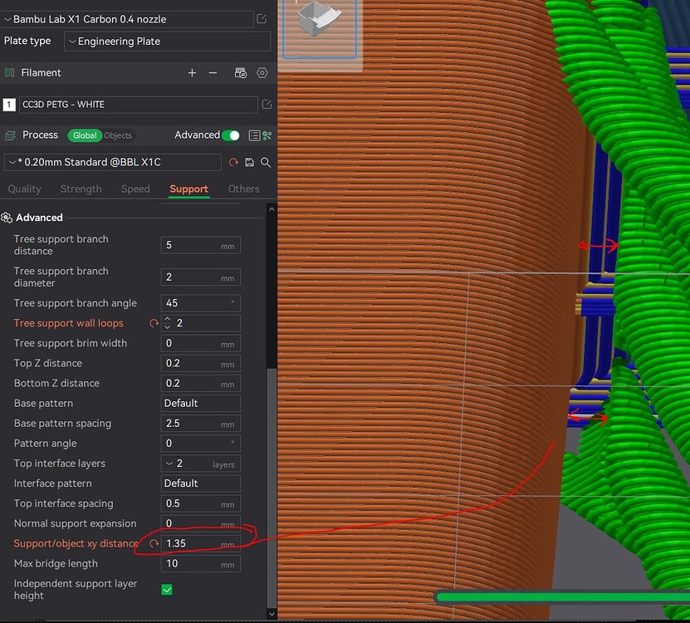The width and height of the screenshot is (690, 623).
Task: Reset Support/object xy distance value
Action: [x=154, y=544]
